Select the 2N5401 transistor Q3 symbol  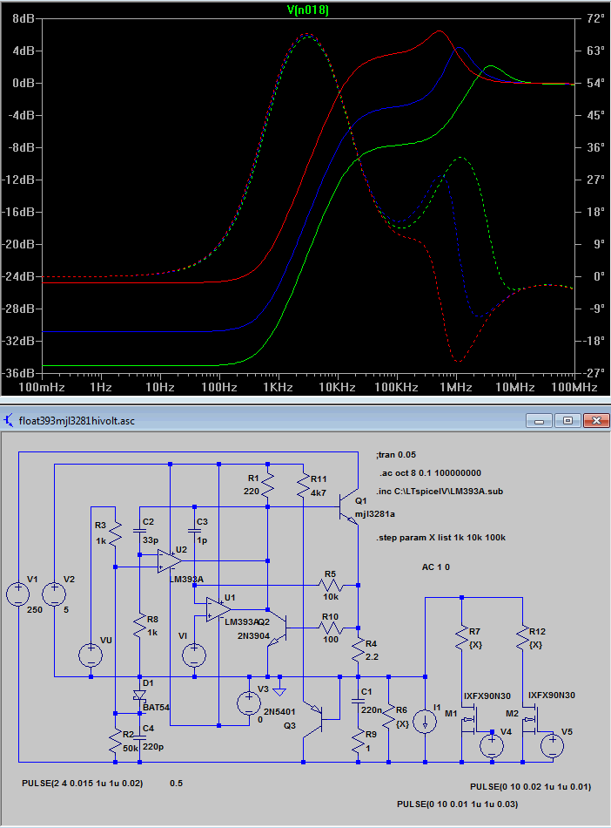point(312,719)
